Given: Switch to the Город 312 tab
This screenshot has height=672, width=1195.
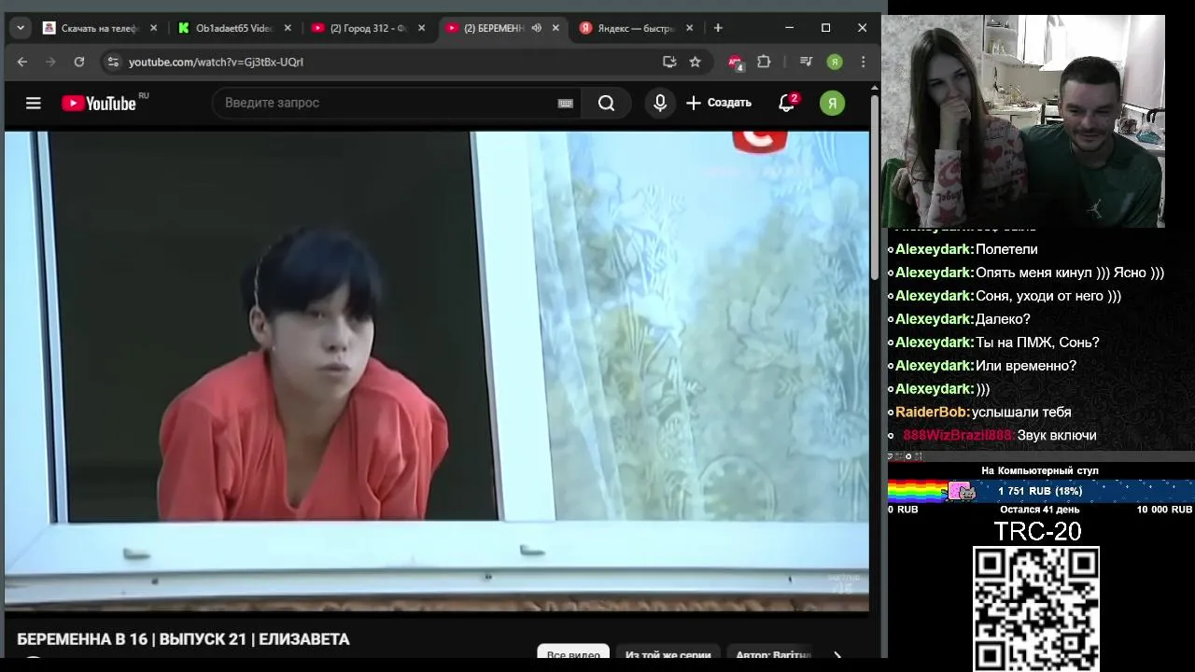Looking at the screenshot, I should [x=370, y=28].
